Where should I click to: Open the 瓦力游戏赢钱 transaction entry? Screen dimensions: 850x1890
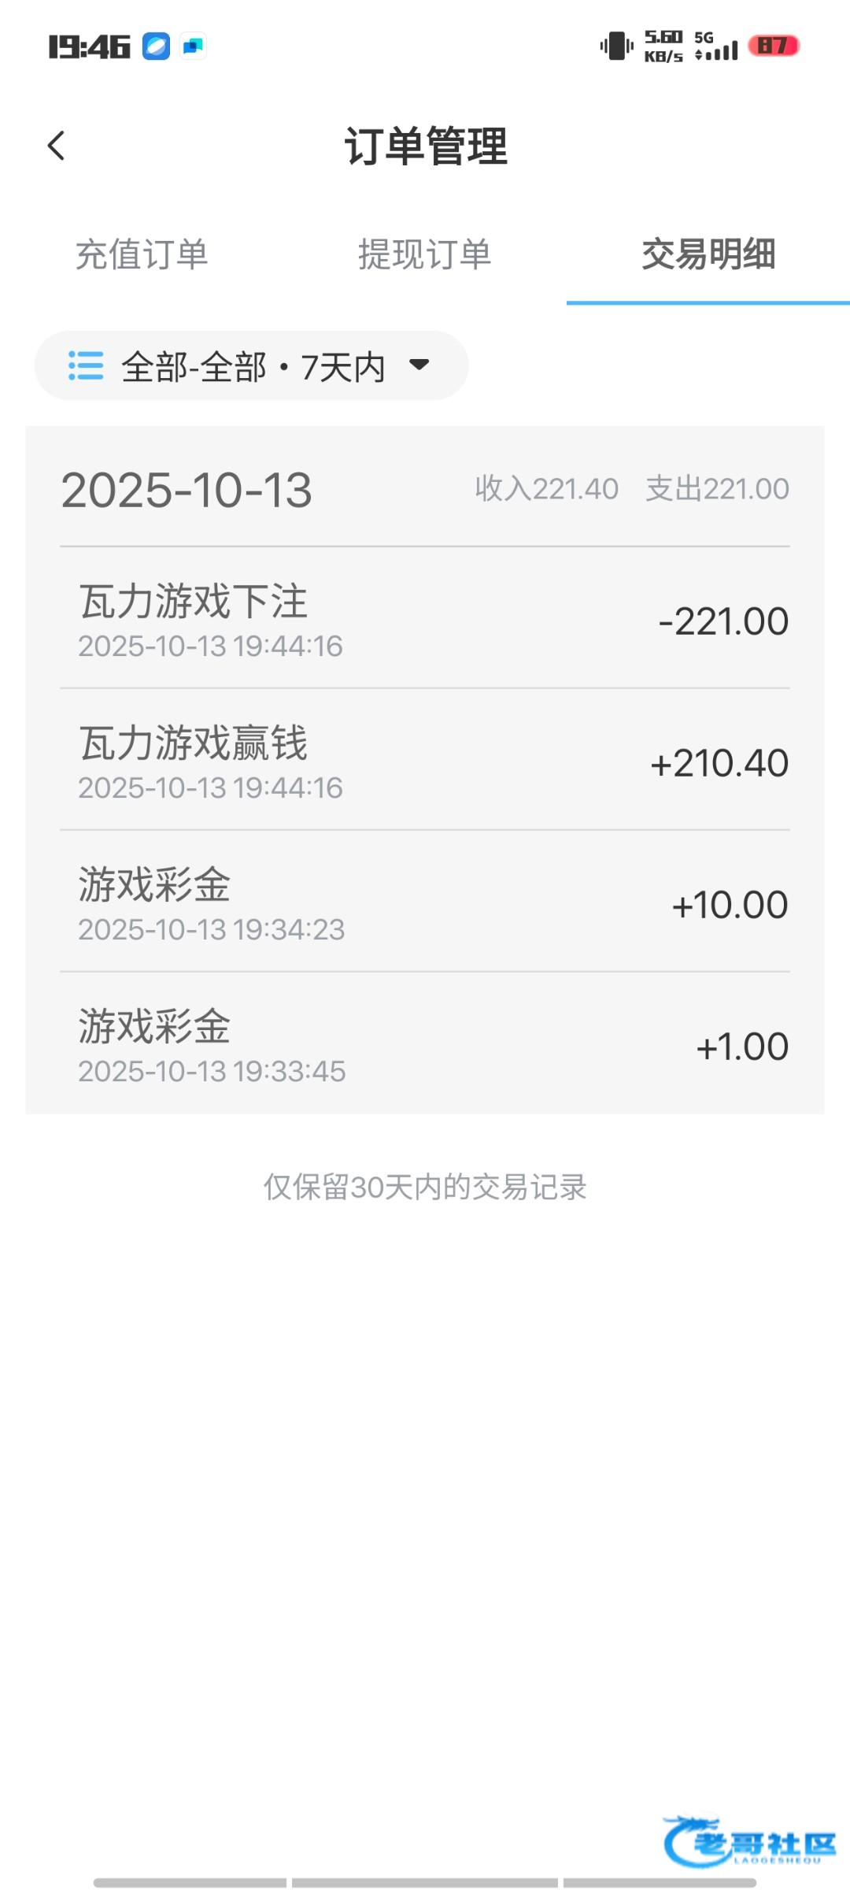425,761
